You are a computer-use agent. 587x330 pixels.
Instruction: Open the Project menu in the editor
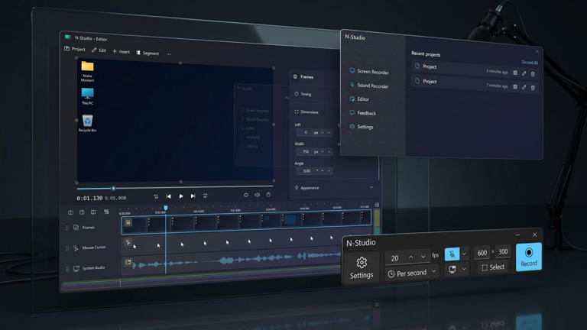(75, 49)
